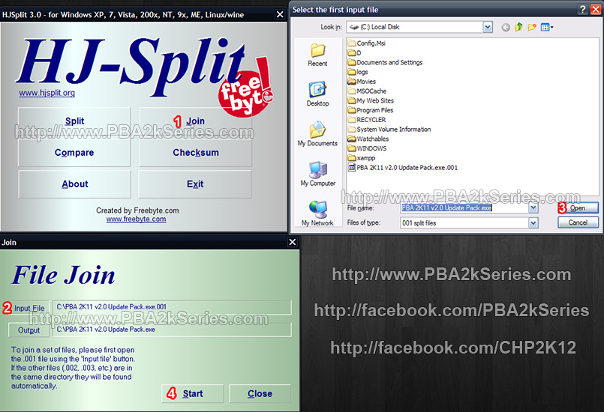Click the Output button in Join window

pyautogui.click(x=29, y=330)
